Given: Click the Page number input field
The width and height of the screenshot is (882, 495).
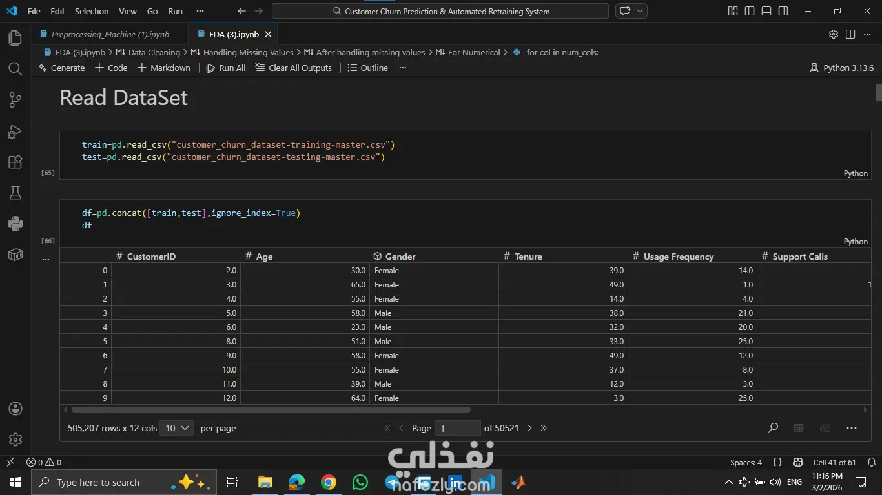Looking at the screenshot, I should tap(458, 428).
